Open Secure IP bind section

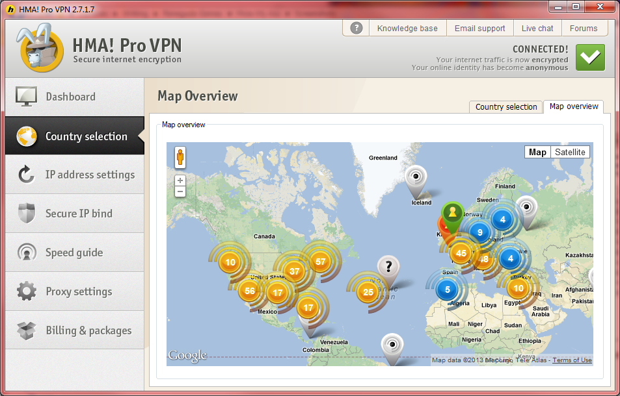point(75,214)
